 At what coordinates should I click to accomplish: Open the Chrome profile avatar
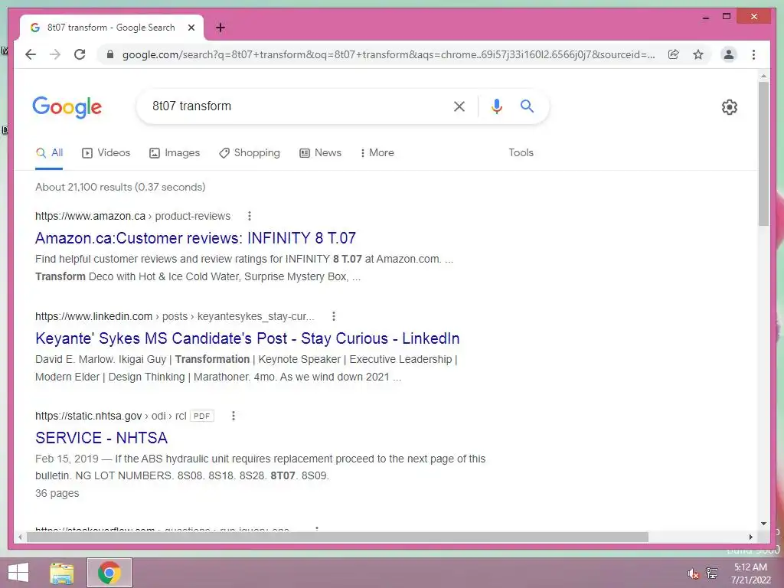pos(729,54)
